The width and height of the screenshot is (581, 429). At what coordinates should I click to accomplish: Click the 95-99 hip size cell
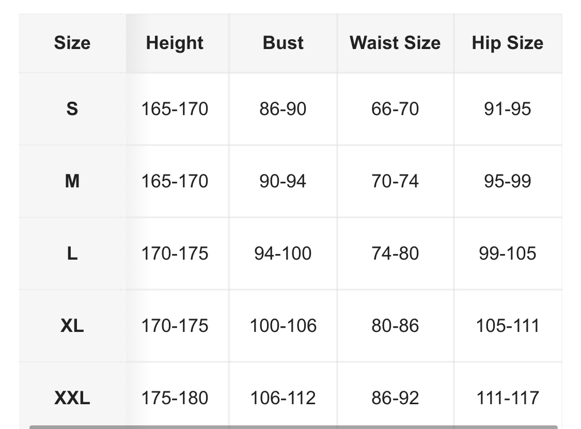[x=507, y=181]
